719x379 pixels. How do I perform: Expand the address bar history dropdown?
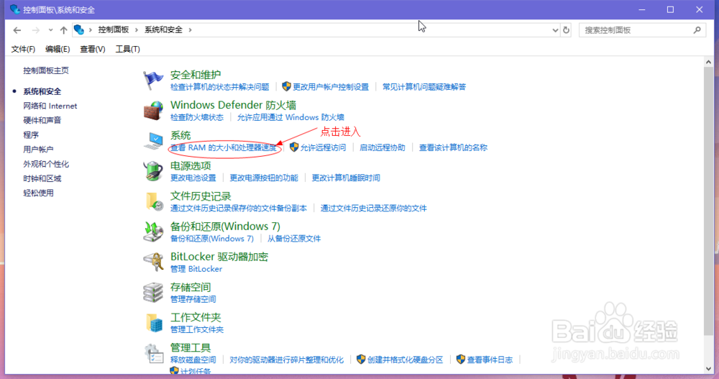point(555,30)
